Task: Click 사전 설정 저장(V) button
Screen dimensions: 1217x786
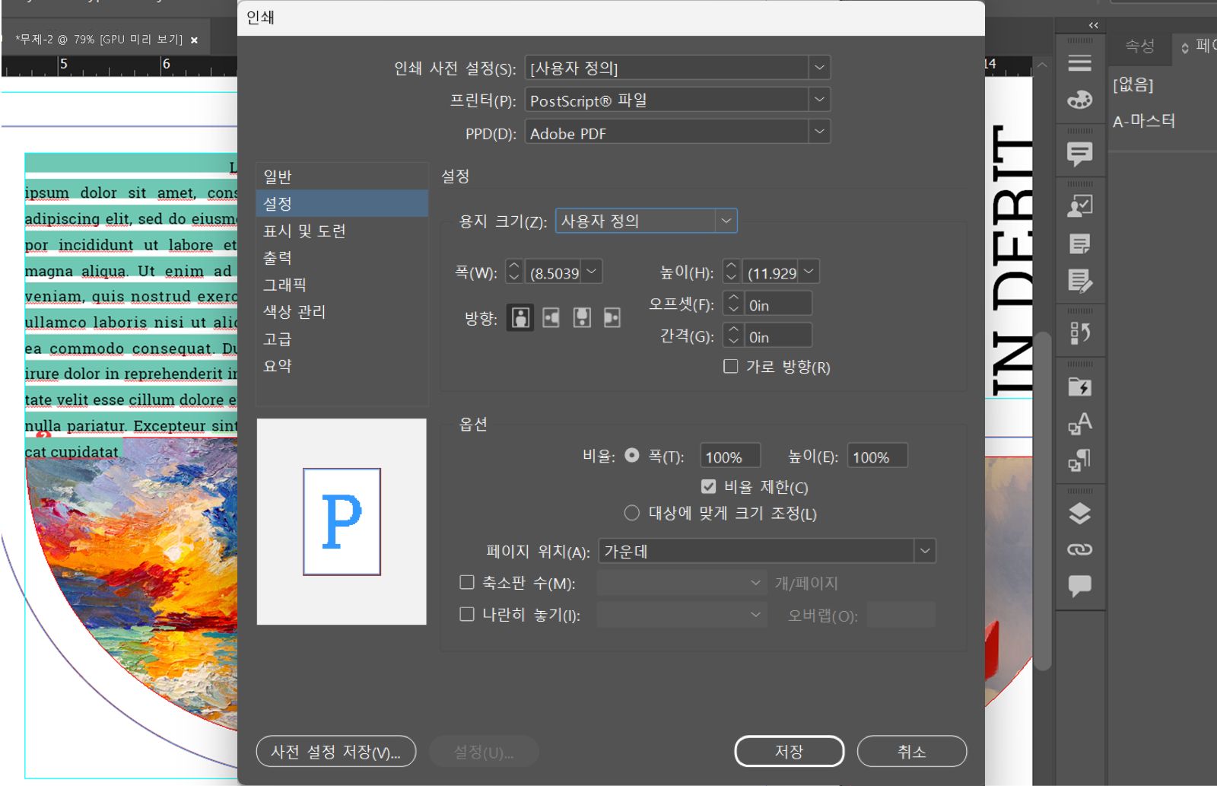Action: pyautogui.click(x=336, y=751)
